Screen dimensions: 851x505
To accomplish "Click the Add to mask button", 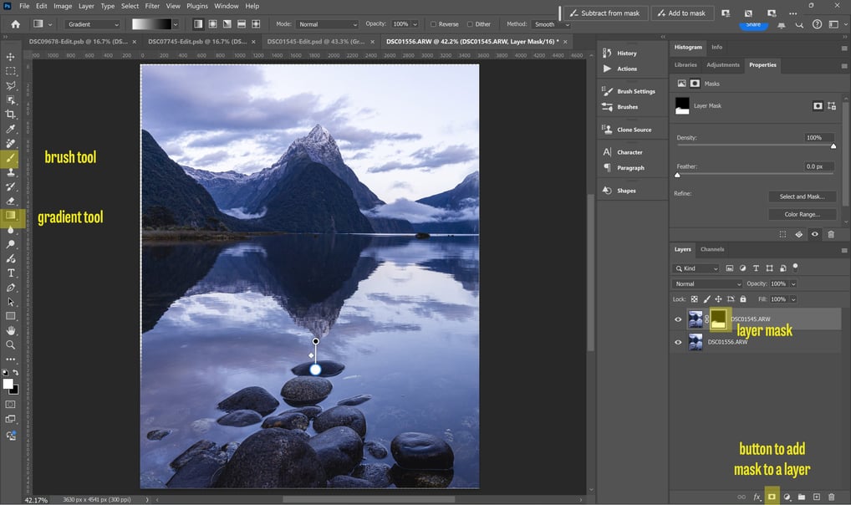I will pyautogui.click(x=681, y=13).
